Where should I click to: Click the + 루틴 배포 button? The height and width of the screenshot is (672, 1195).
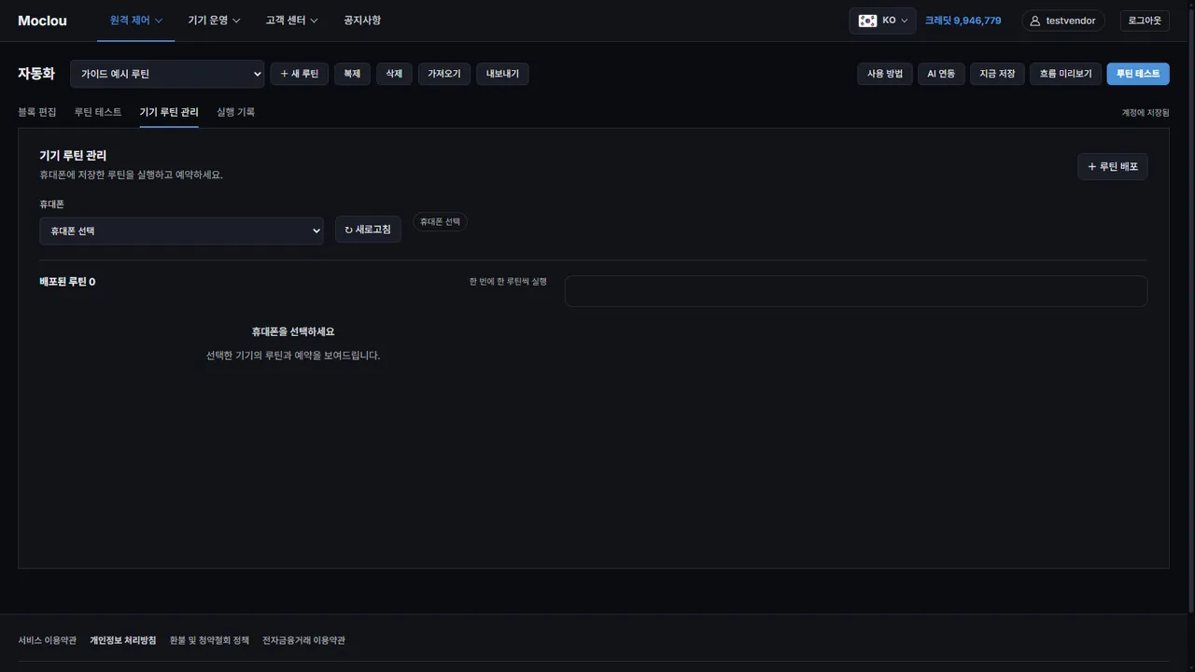pyautogui.click(x=1113, y=166)
